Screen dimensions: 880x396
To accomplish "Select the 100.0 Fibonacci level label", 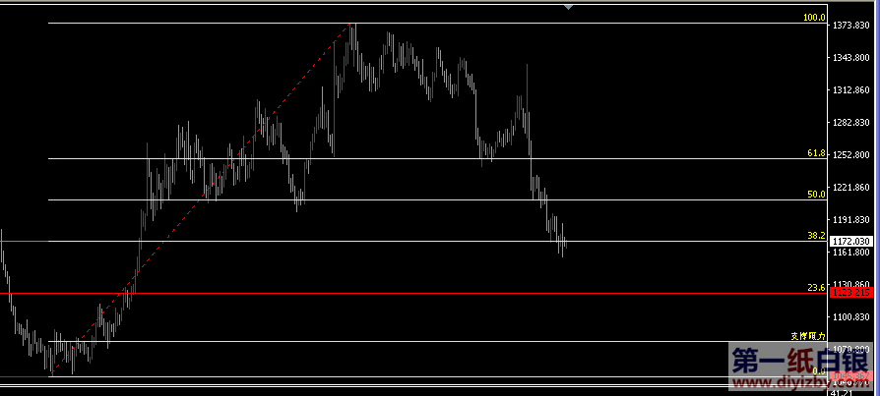I will (814, 18).
